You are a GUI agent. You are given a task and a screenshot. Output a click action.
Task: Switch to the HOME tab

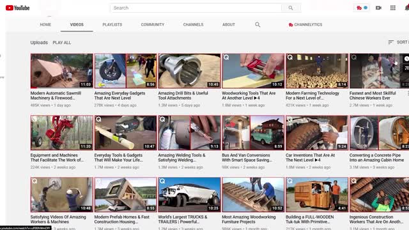pyautogui.click(x=45, y=24)
